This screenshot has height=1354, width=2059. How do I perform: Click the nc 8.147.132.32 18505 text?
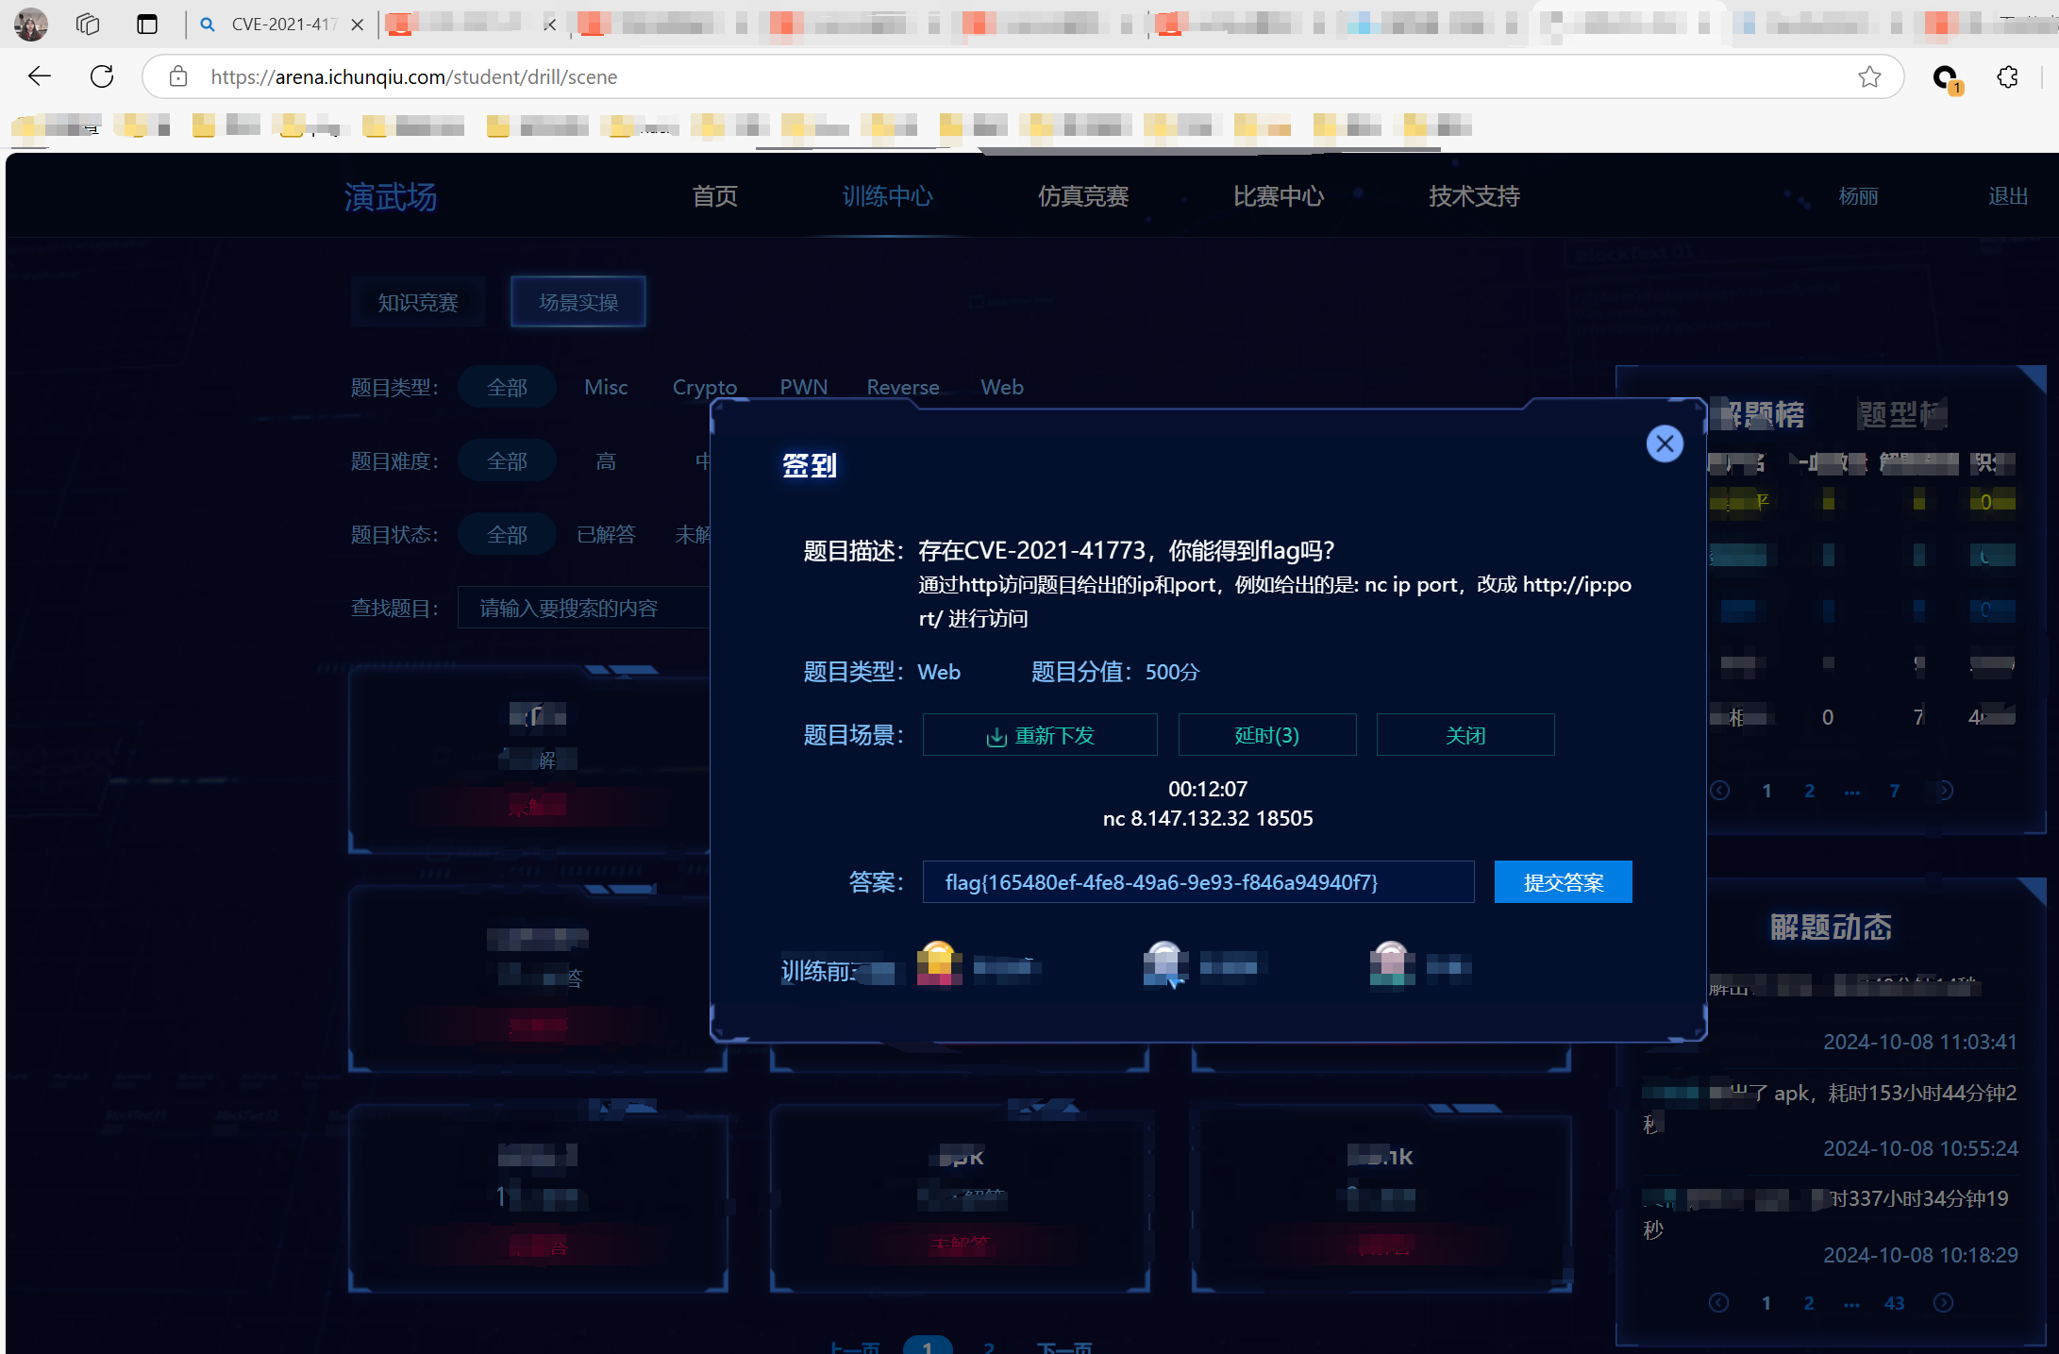click(1208, 818)
